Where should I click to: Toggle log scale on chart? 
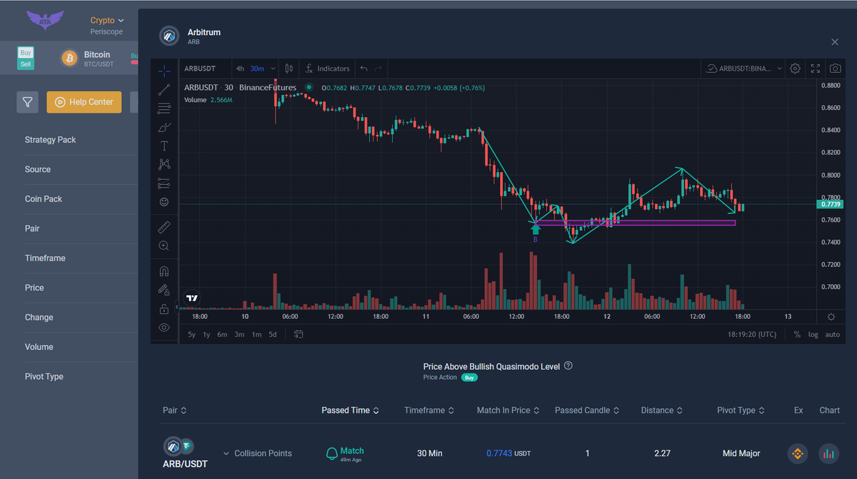coord(813,335)
